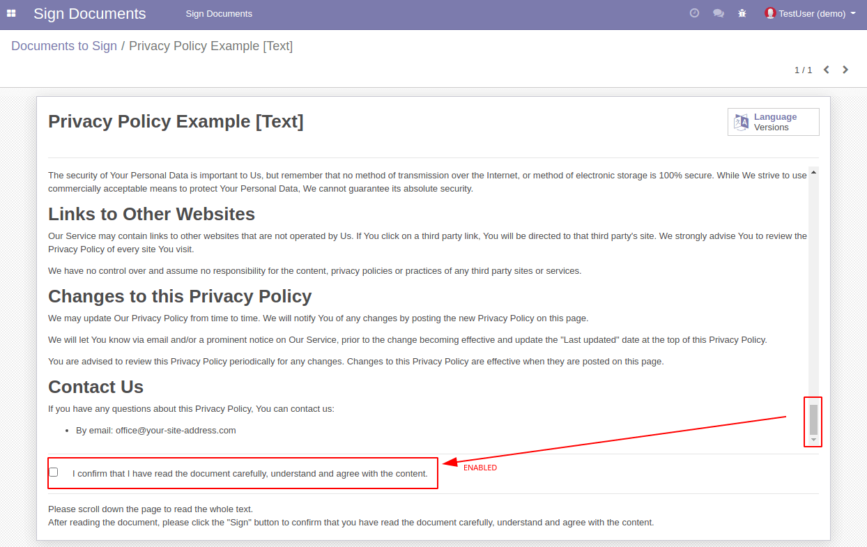This screenshot has width=867, height=547.
Task: Click the document scrollbar down arrow
Action: click(813, 440)
